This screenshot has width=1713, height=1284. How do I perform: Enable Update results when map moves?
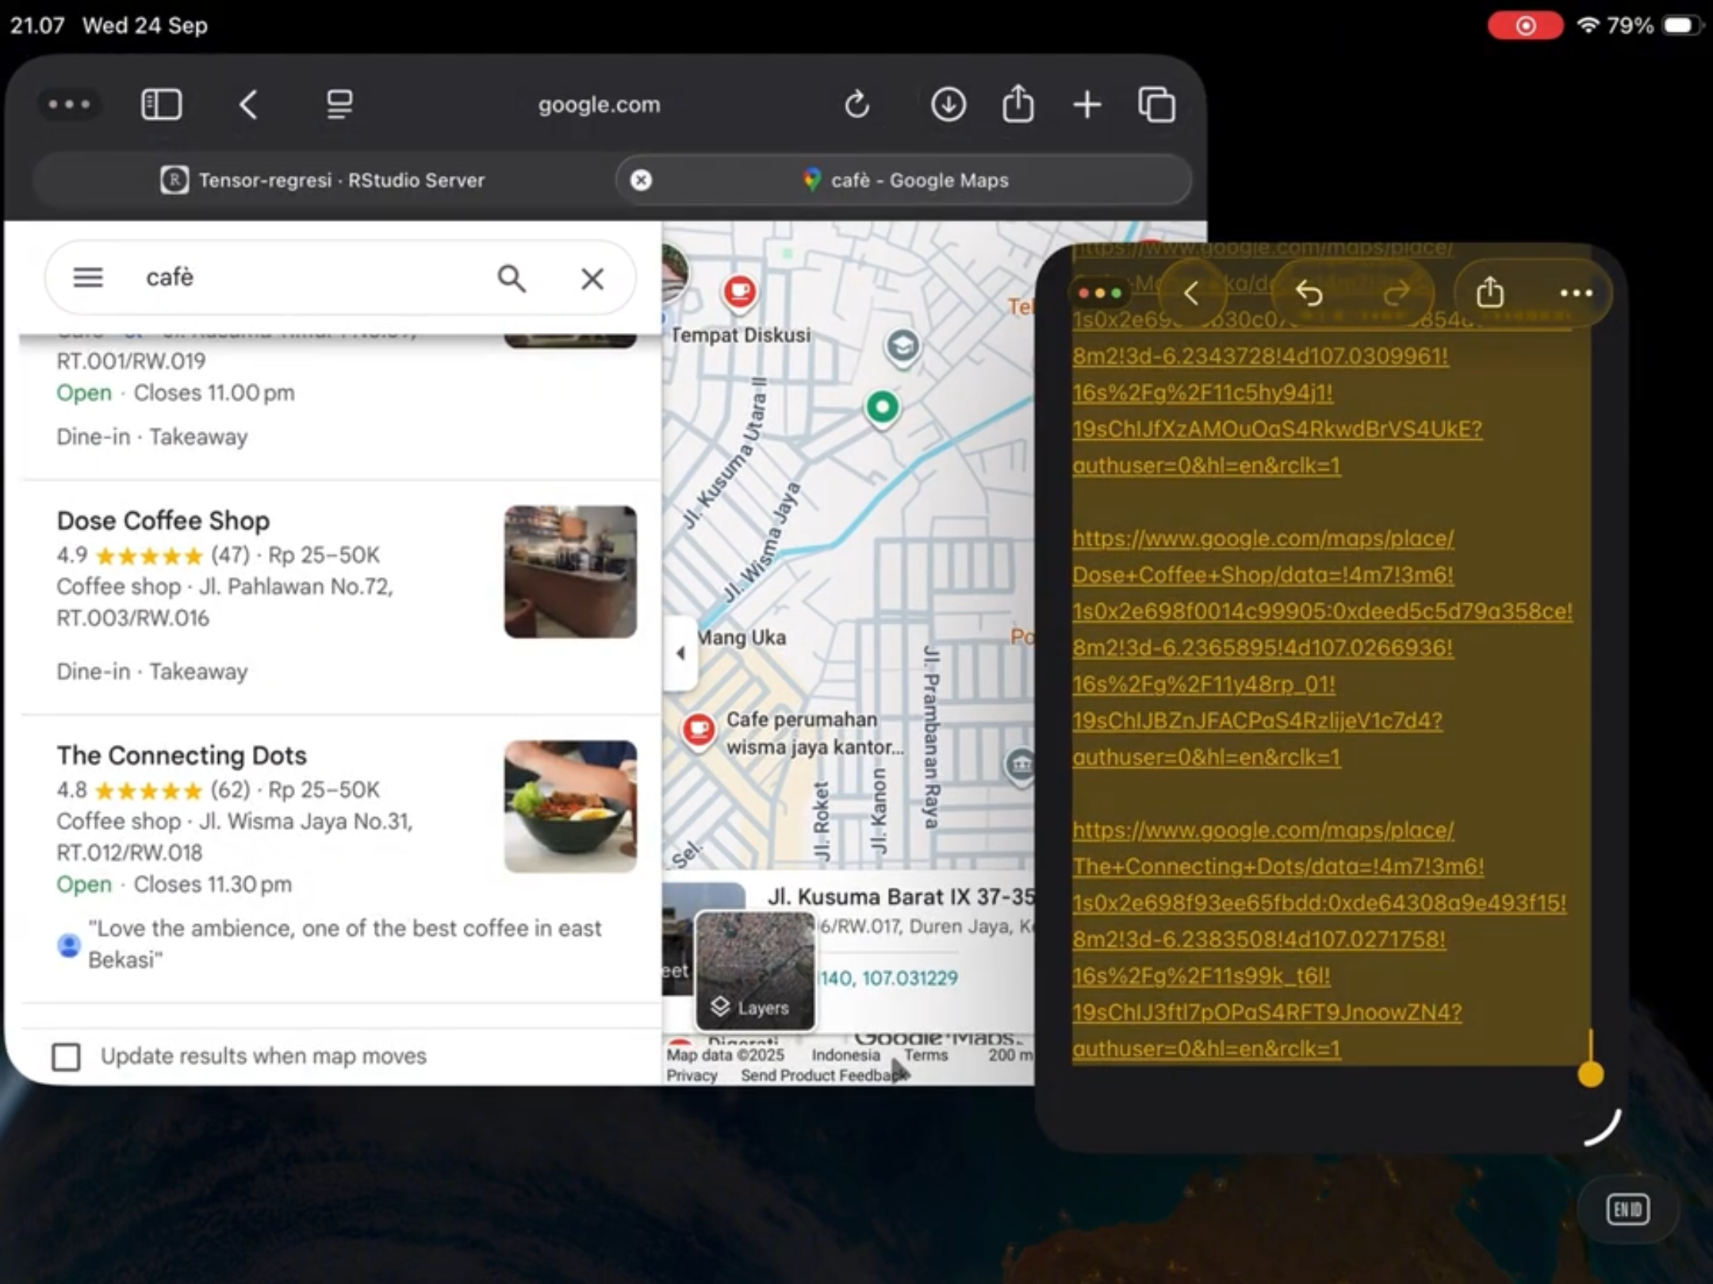coord(67,1056)
